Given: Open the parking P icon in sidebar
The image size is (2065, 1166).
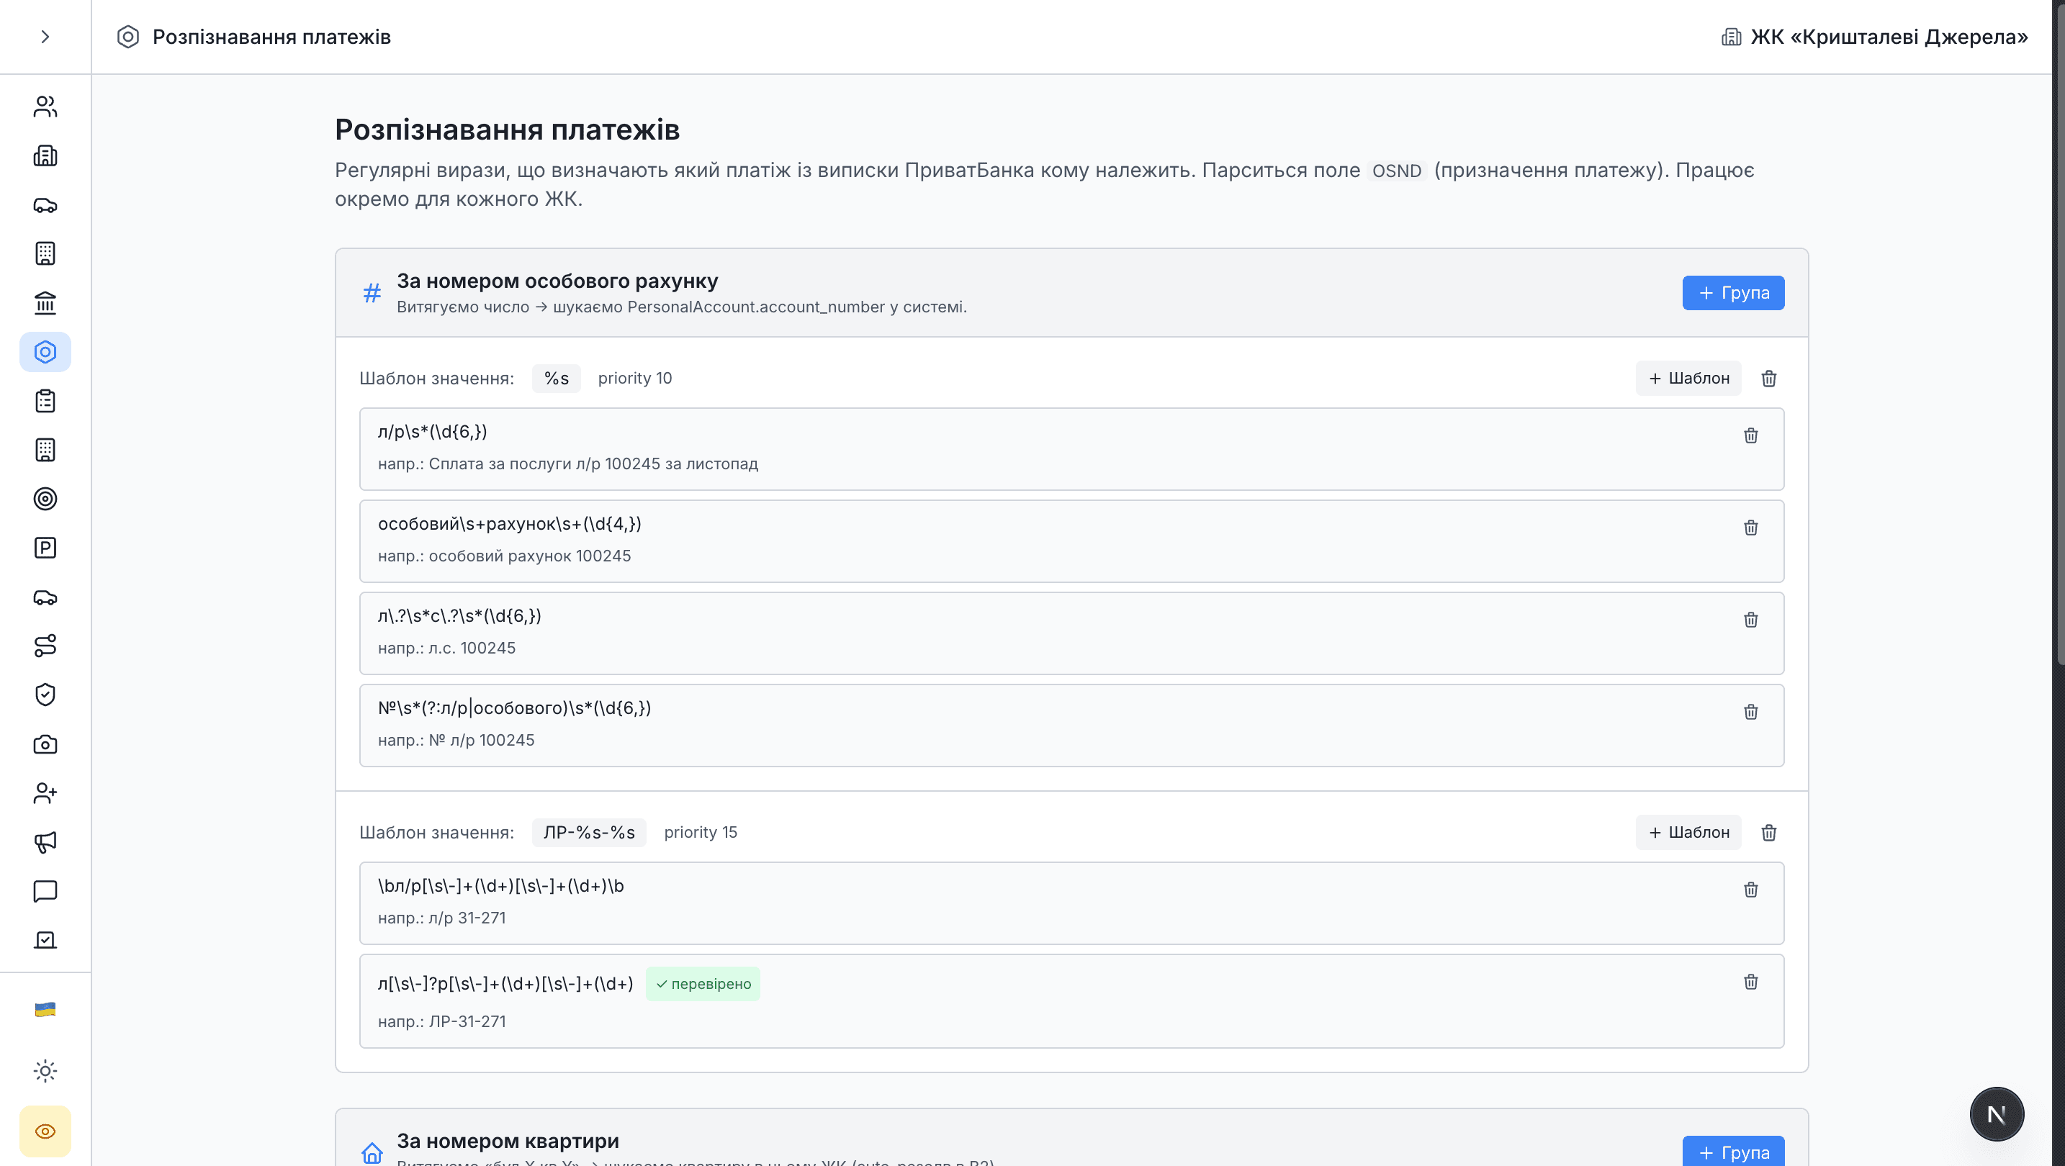Looking at the screenshot, I should (x=45, y=548).
